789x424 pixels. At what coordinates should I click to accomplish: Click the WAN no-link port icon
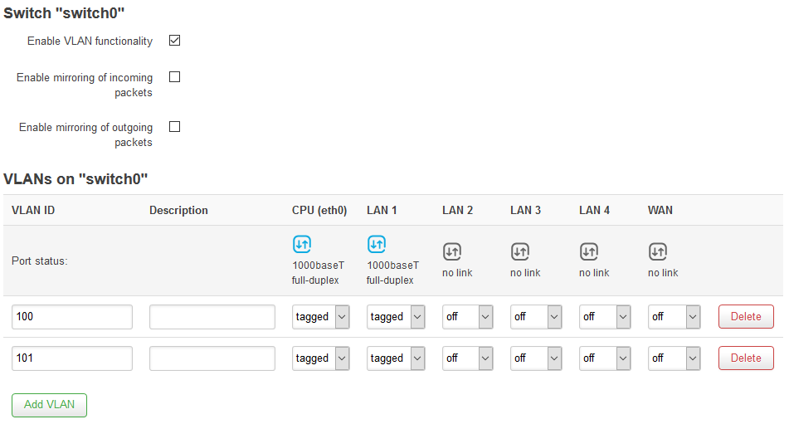(x=658, y=251)
